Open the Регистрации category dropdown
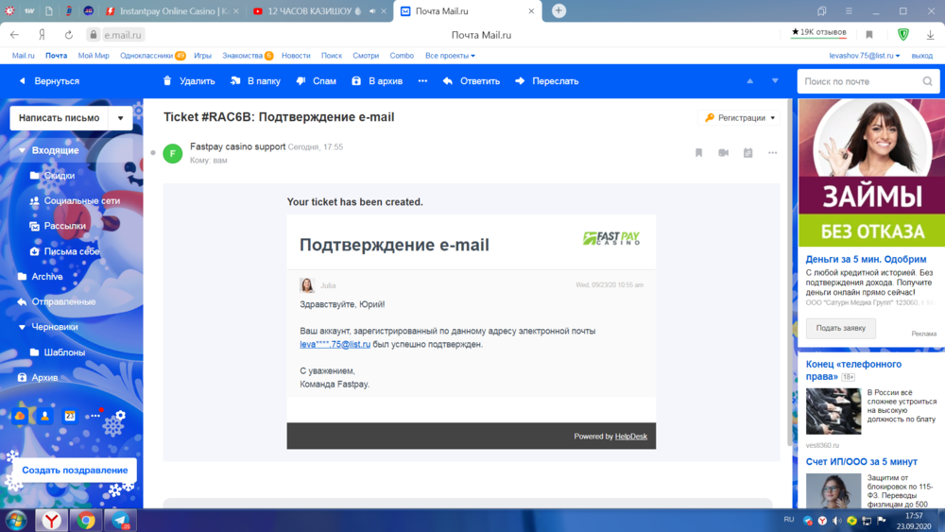Viewport: 945px width, 532px height. [x=740, y=117]
